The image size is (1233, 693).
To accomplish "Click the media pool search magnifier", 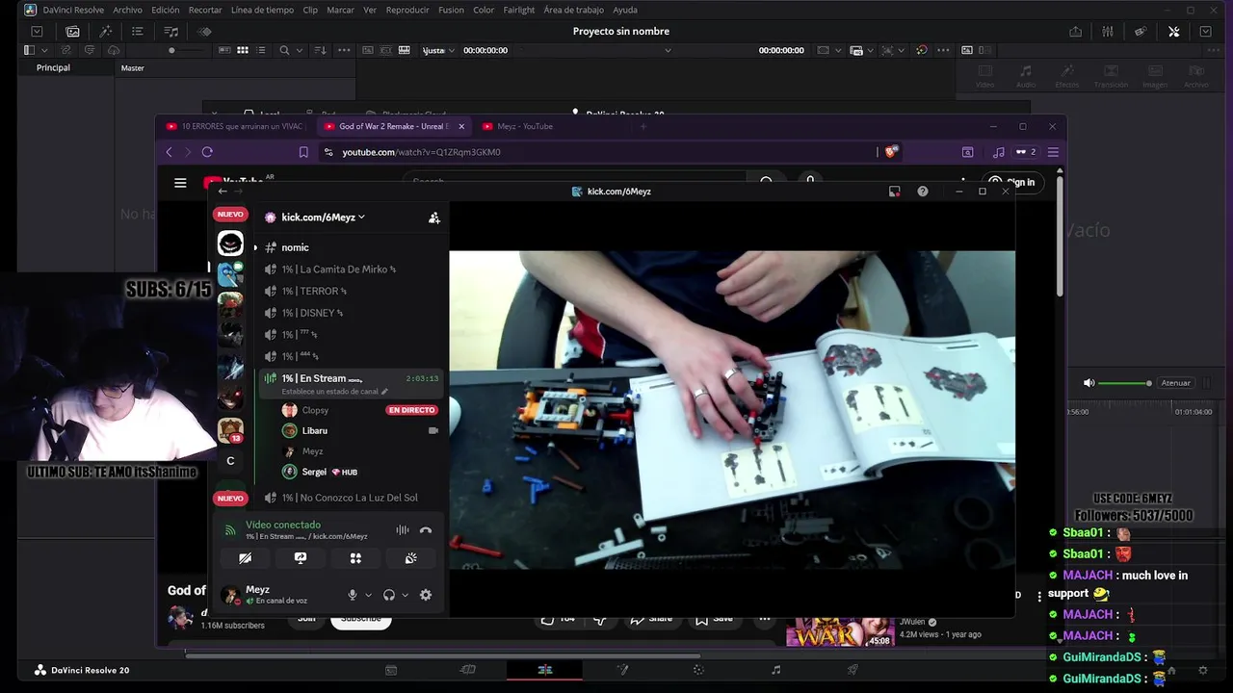I will point(284,50).
